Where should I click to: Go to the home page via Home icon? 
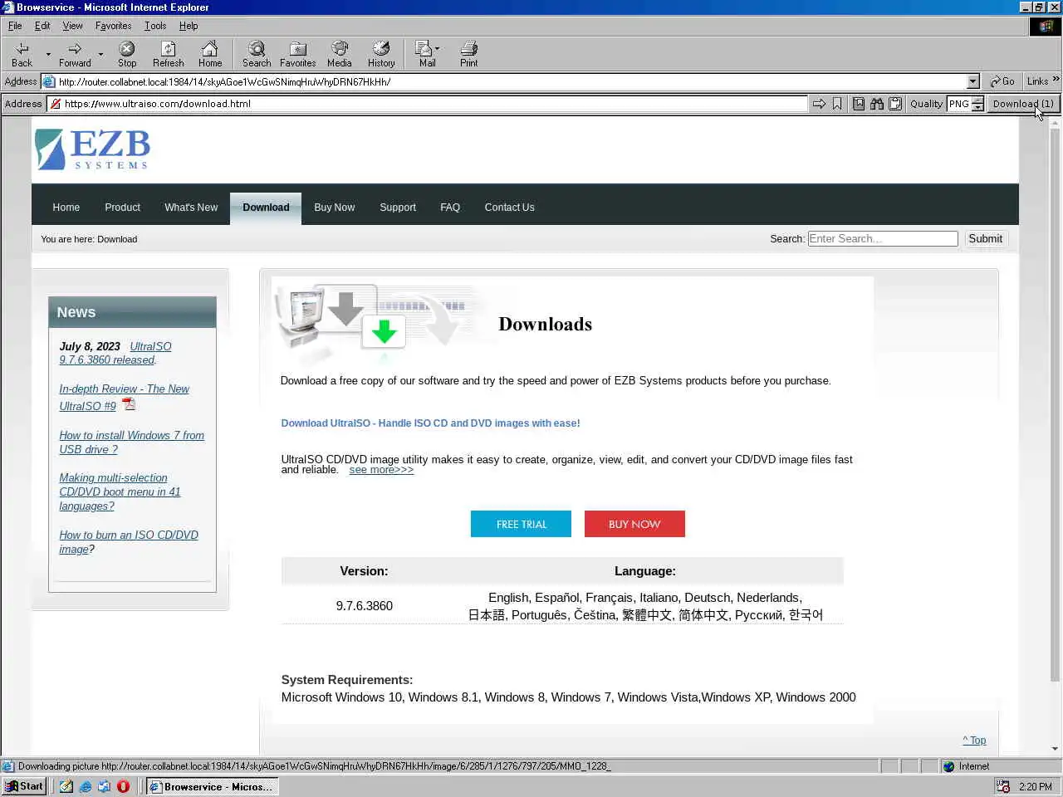[210, 55]
